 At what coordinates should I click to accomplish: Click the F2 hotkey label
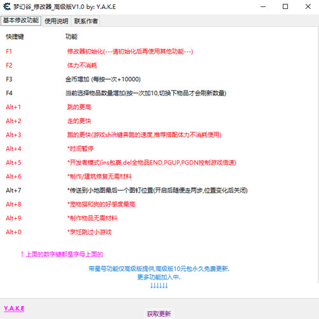point(9,65)
